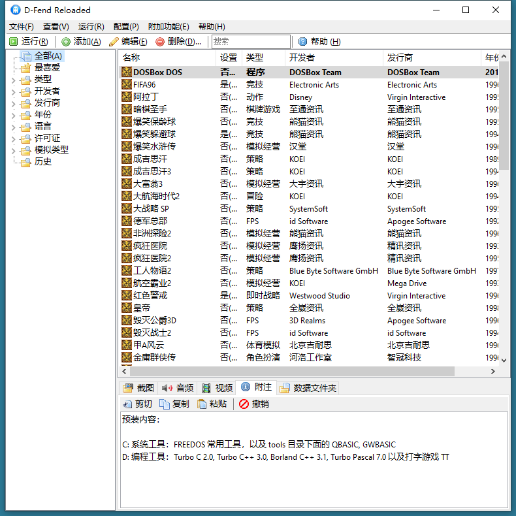Switch to the 截图 tab
Image resolution: width=516 pixels, height=516 pixels.
pos(138,388)
